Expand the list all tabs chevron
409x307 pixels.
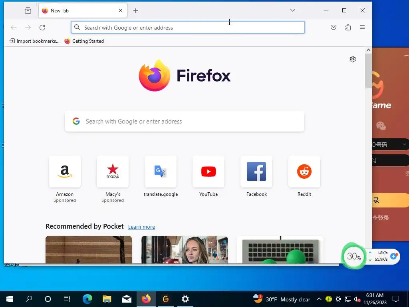(x=293, y=10)
